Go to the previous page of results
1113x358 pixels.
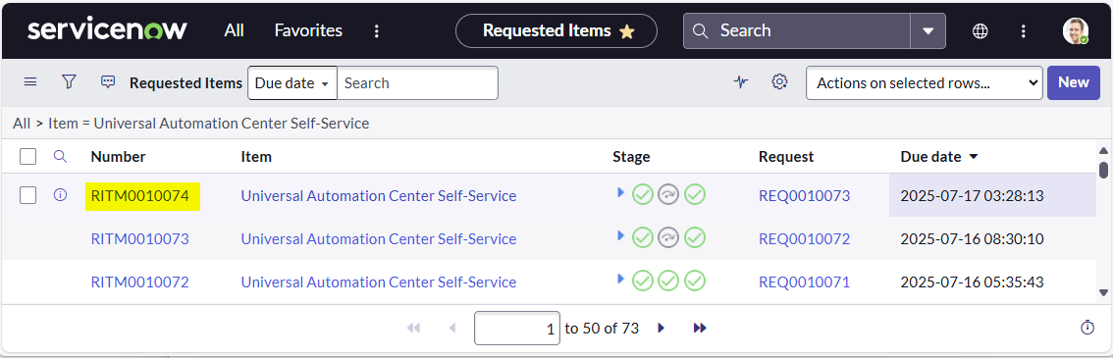tap(452, 328)
